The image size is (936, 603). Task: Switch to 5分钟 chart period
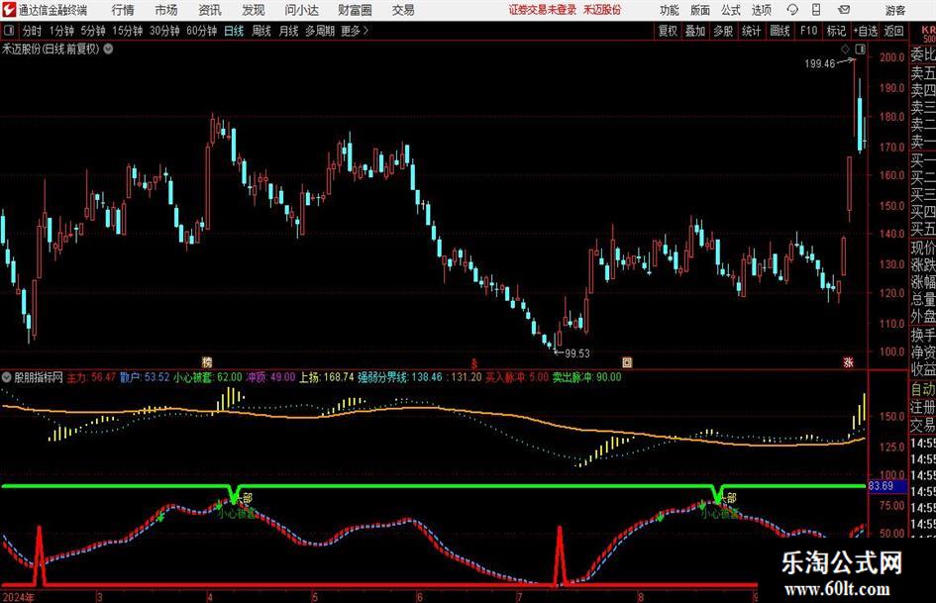point(93,31)
